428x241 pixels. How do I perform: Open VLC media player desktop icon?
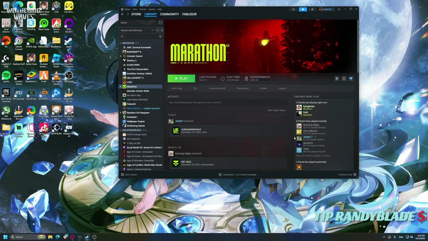tap(56, 78)
